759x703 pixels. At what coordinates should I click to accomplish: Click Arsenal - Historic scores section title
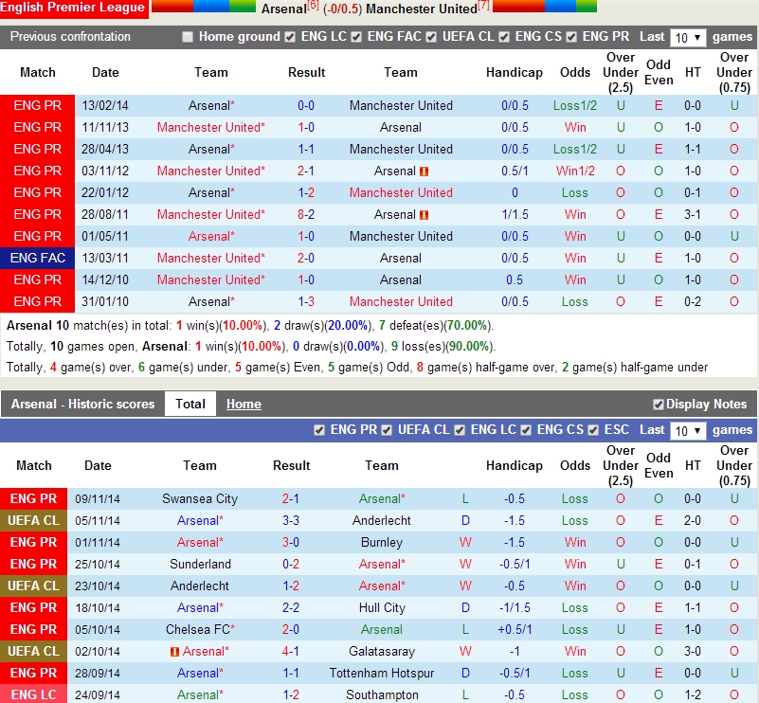click(x=82, y=404)
